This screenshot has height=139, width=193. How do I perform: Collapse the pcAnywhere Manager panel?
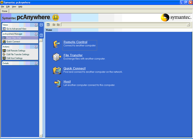[36, 34]
